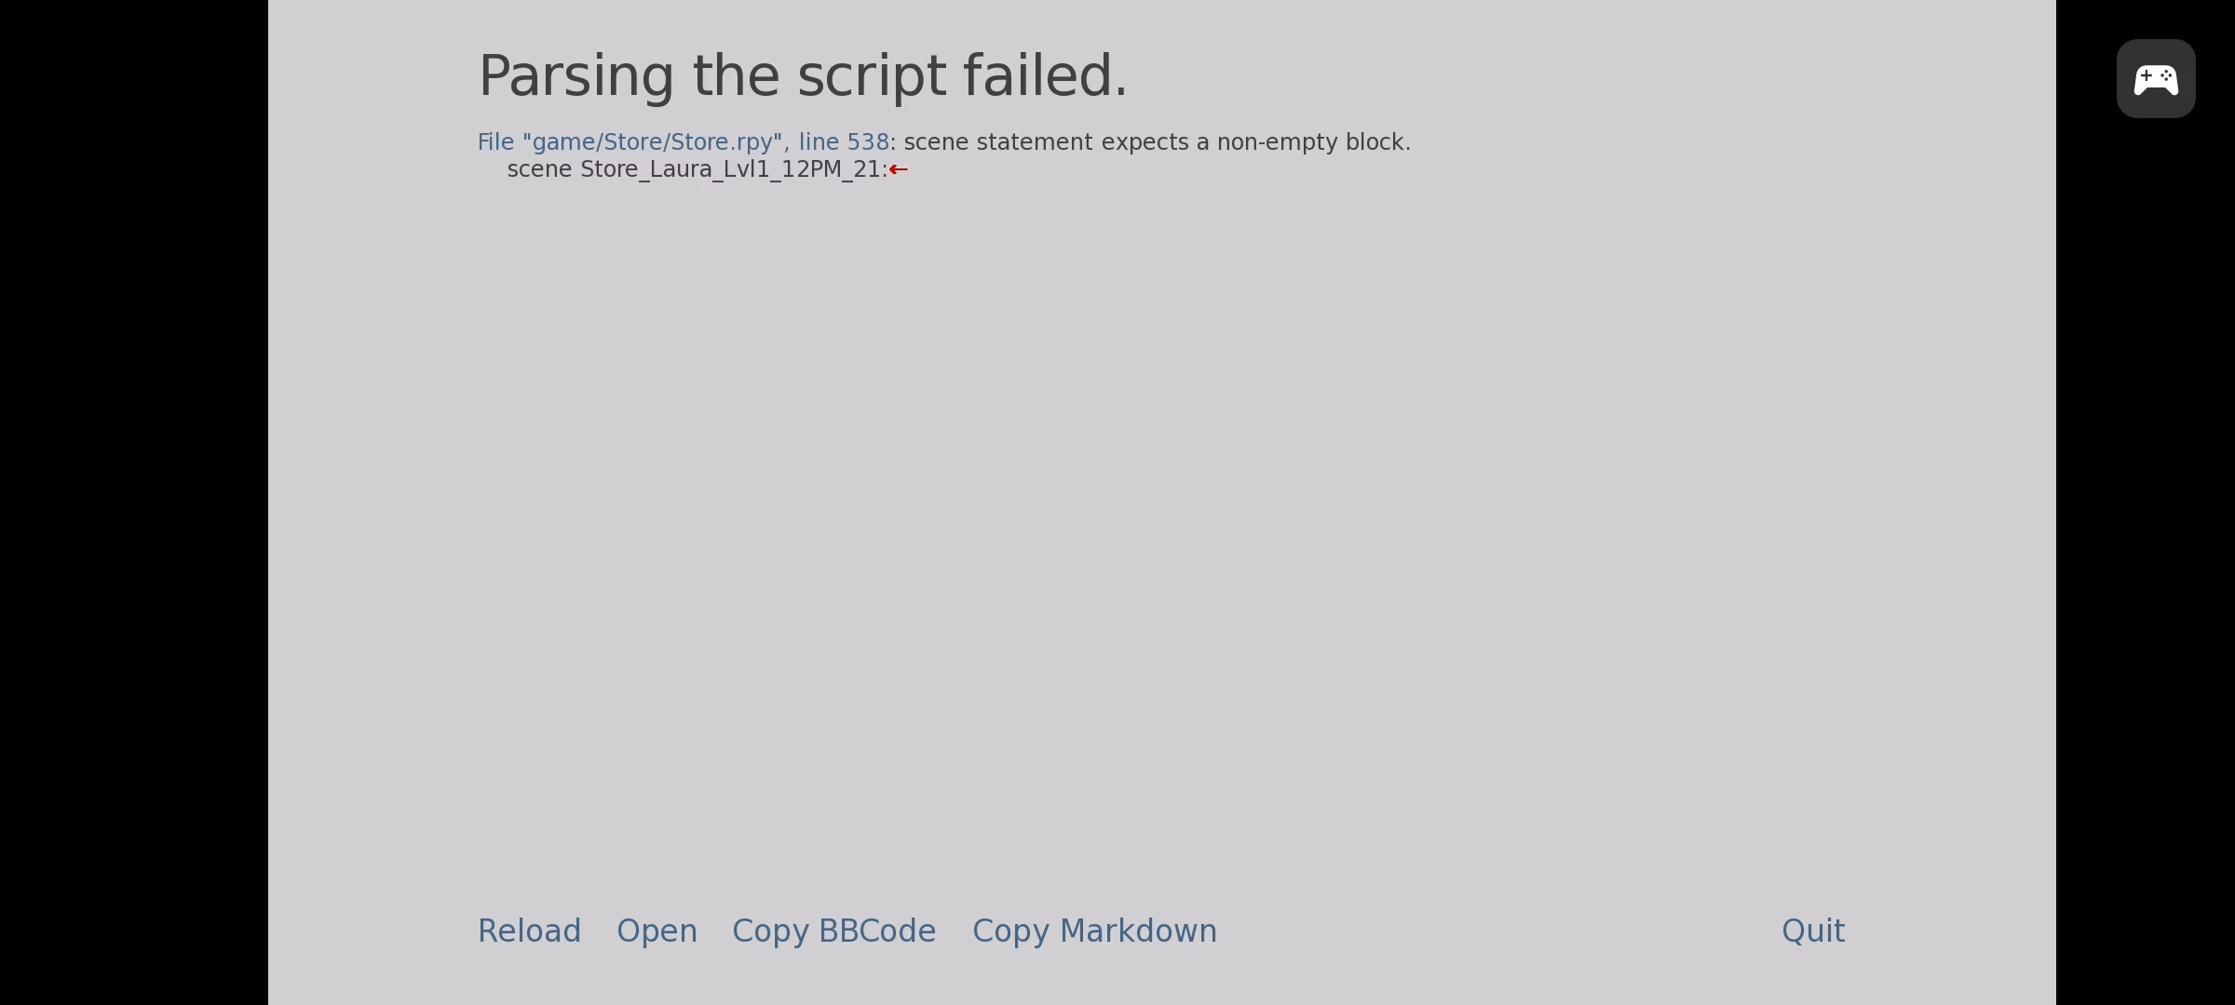This screenshot has height=1005, width=2235.
Task: Click the 'expects a non-empty block' message
Action: click(1256, 142)
